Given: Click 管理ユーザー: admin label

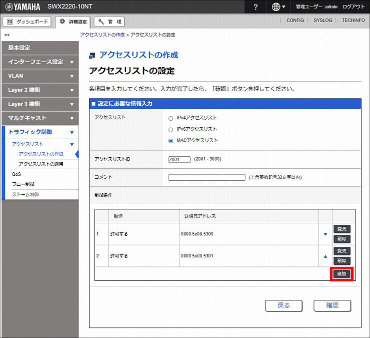Looking at the screenshot, I should coord(316,7).
